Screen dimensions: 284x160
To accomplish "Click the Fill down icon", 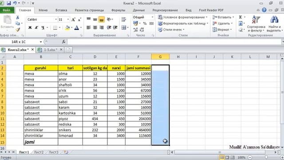I will click(x=241, y=24).
